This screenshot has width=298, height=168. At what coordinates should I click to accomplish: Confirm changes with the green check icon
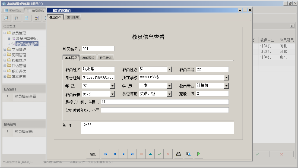click(x=159, y=154)
